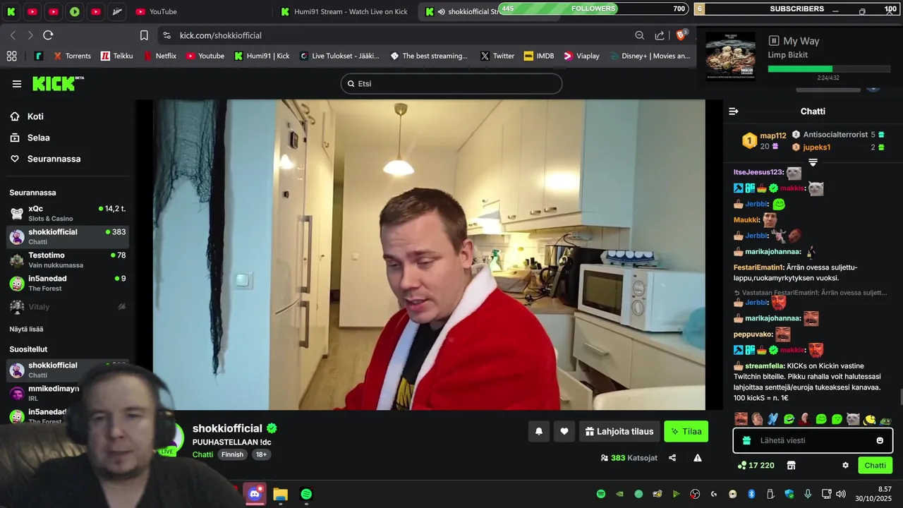Click the KICK logo

pos(58,83)
